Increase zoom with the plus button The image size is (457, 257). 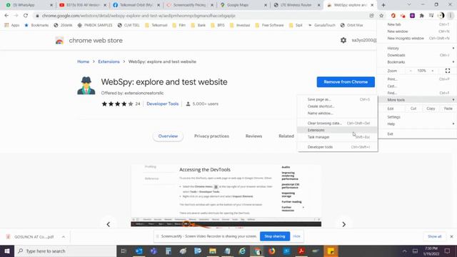(433, 71)
